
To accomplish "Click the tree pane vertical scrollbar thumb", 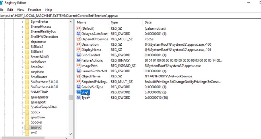I will tap(71, 97).
